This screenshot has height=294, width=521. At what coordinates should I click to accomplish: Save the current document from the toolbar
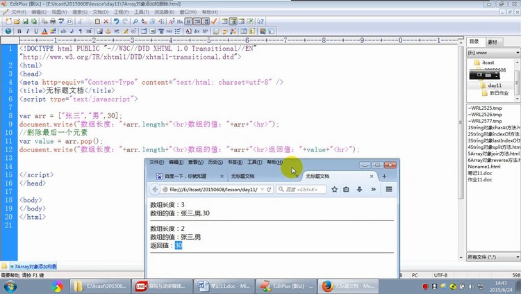coord(25,22)
